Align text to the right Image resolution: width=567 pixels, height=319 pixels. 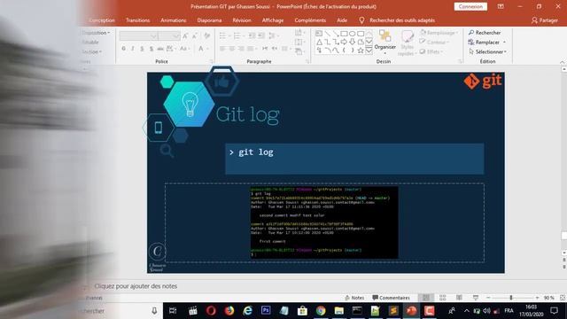[241, 49]
